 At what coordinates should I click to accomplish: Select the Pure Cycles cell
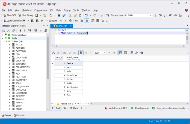pyautogui.click(x=74, y=75)
